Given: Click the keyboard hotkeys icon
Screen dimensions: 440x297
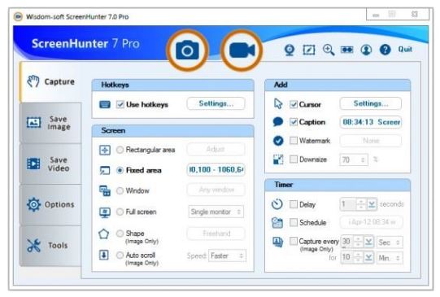Looking at the screenshot, I should [105, 105].
